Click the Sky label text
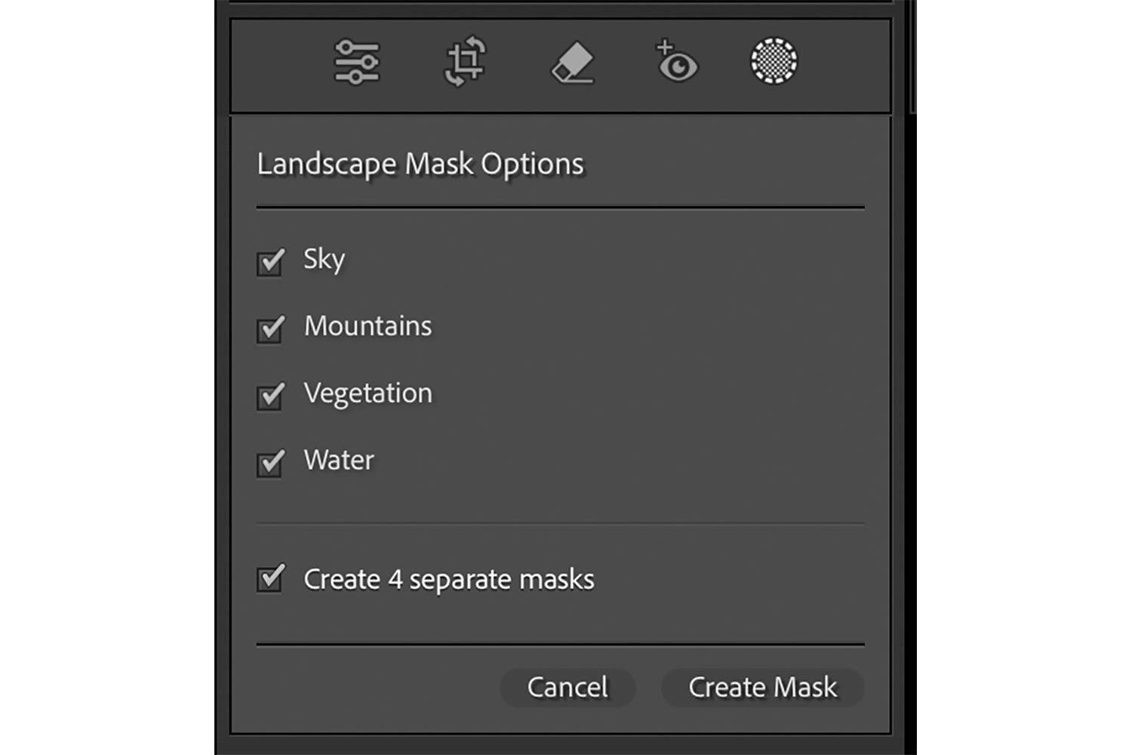The width and height of the screenshot is (1132, 755). pyautogui.click(x=324, y=260)
